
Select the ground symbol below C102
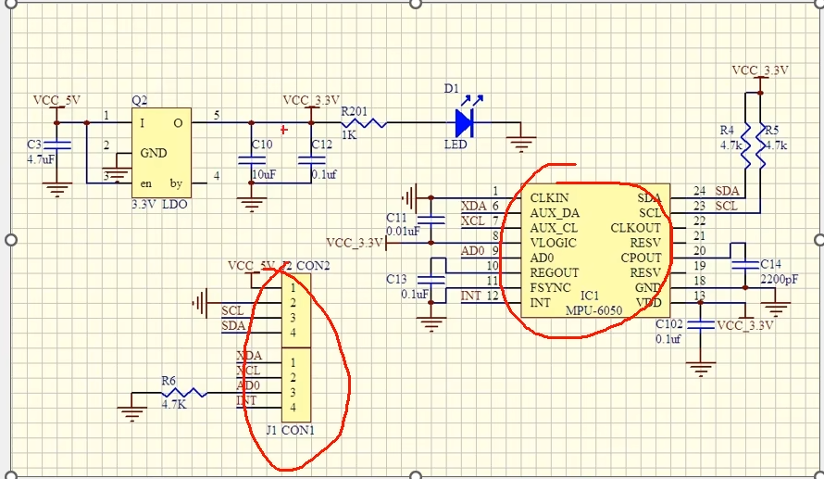coord(701,369)
